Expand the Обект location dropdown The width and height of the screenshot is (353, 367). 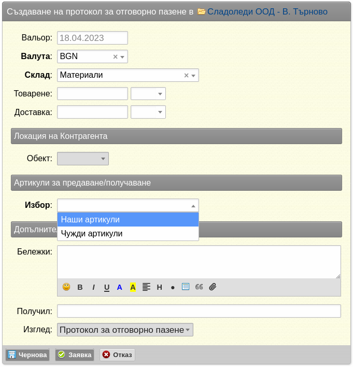83,159
